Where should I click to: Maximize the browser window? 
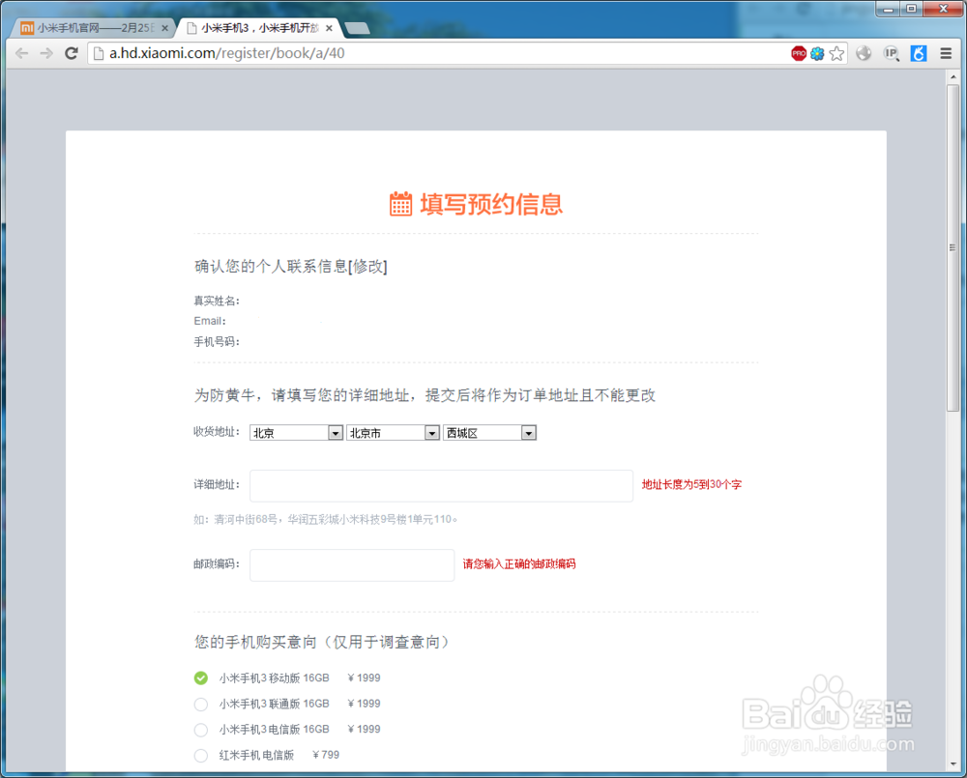(911, 9)
